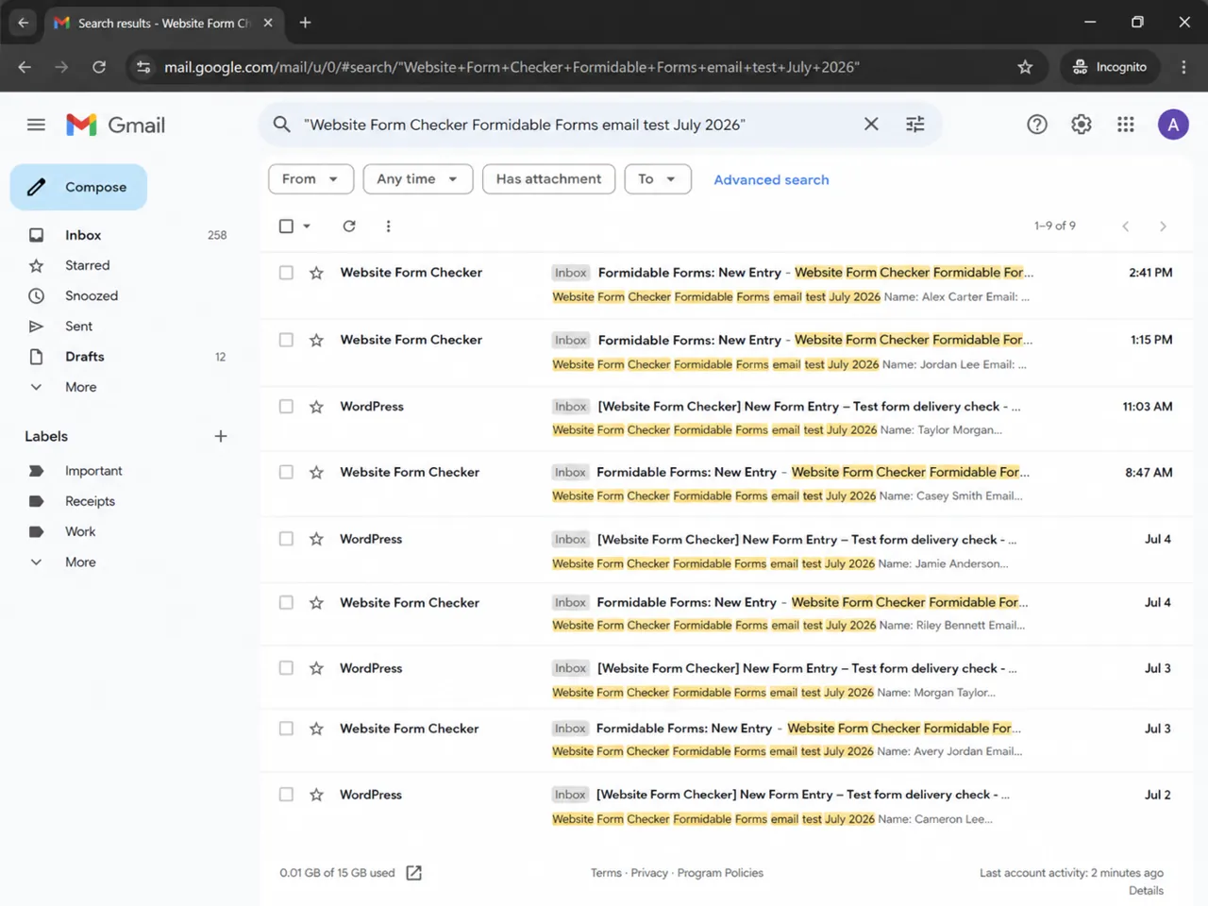Open the Inbox folder
Viewport: 1208px width, 906px height.
83,235
